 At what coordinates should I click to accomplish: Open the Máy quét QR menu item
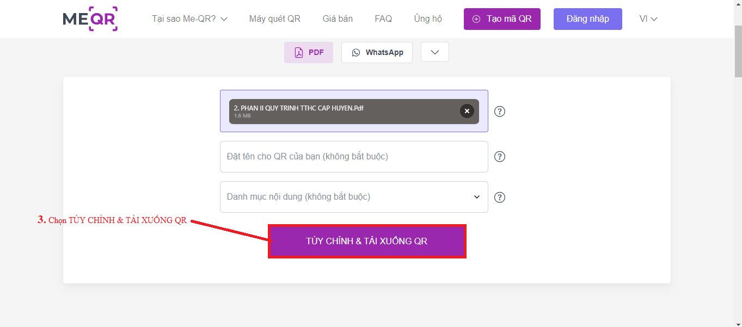click(275, 18)
